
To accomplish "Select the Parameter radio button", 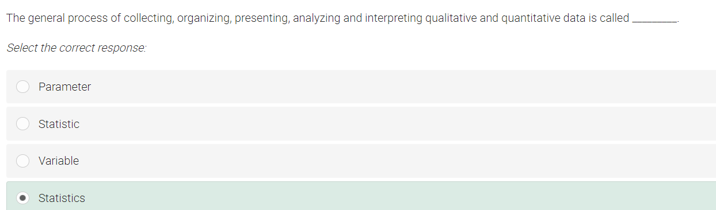I will click(x=22, y=87).
